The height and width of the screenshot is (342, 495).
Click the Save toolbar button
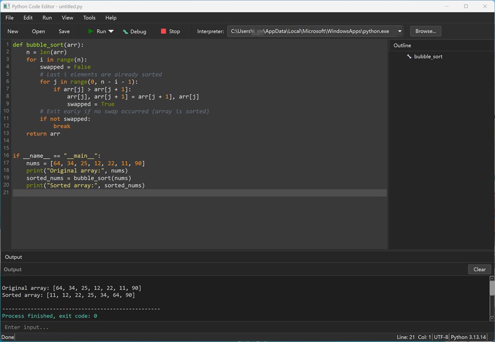[x=64, y=31]
